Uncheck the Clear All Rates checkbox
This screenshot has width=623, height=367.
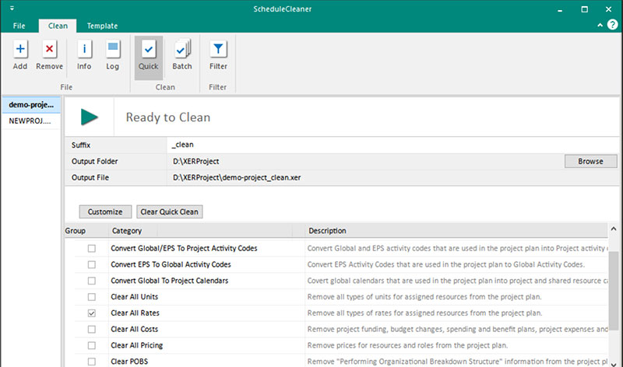(92, 313)
